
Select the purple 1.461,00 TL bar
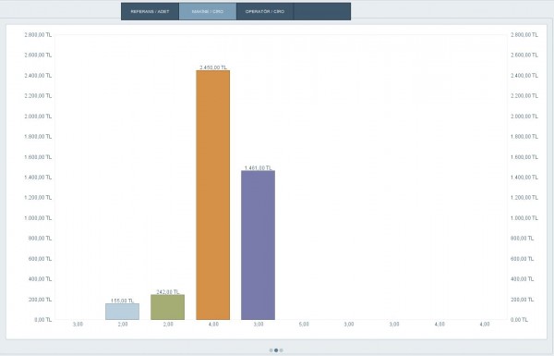(x=259, y=245)
